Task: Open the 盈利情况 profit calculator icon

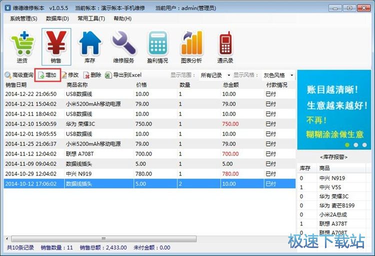Action: point(158,46)
